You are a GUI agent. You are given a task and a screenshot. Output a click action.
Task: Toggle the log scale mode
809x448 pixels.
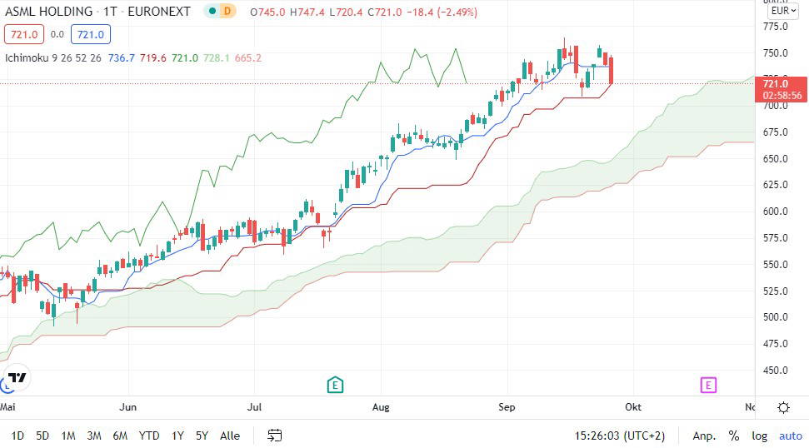759,436
